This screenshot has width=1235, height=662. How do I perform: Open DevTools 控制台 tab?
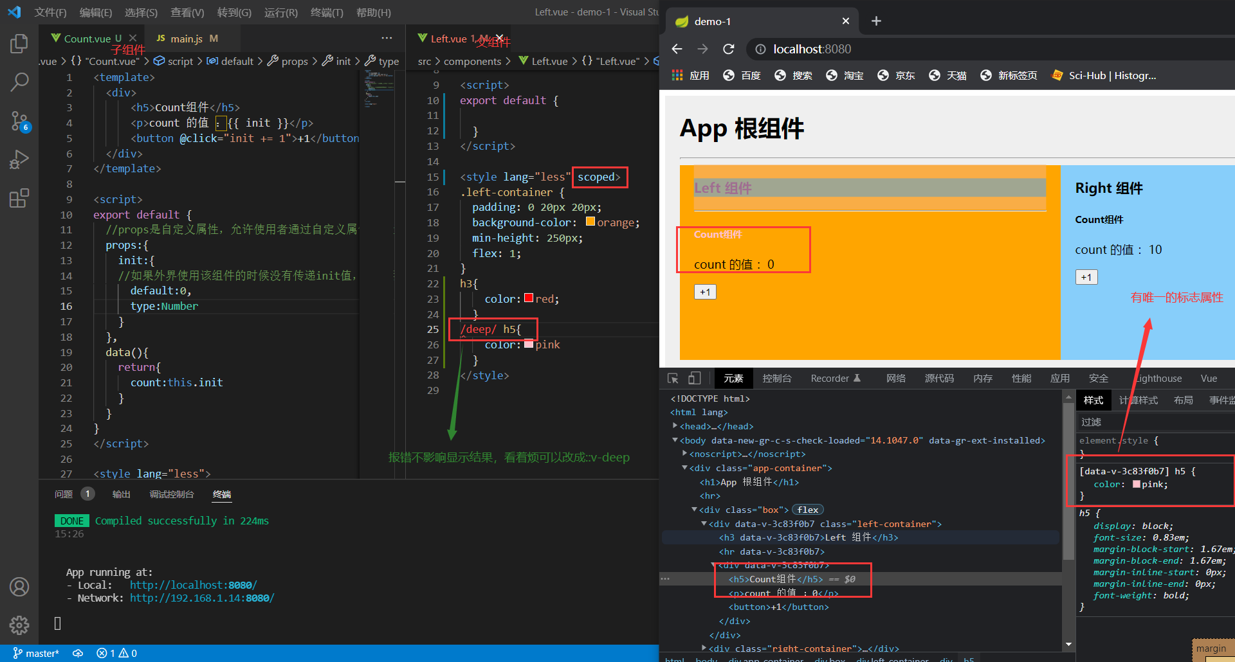click(x=777, y=379)
